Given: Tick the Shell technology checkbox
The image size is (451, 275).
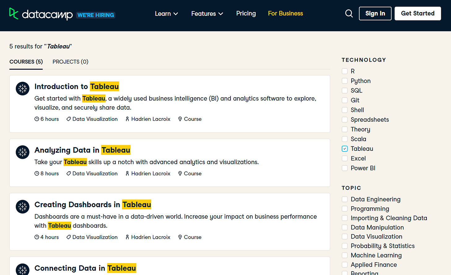Looking at the screenshot, I should [345, 110].
